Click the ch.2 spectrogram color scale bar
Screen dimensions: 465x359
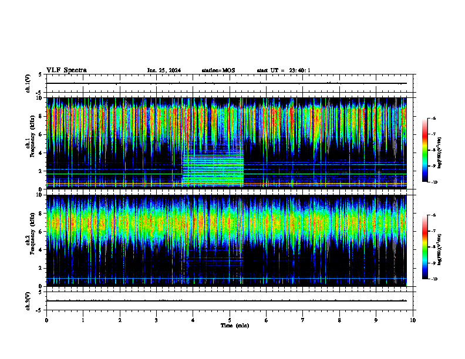tap(424, 247)
